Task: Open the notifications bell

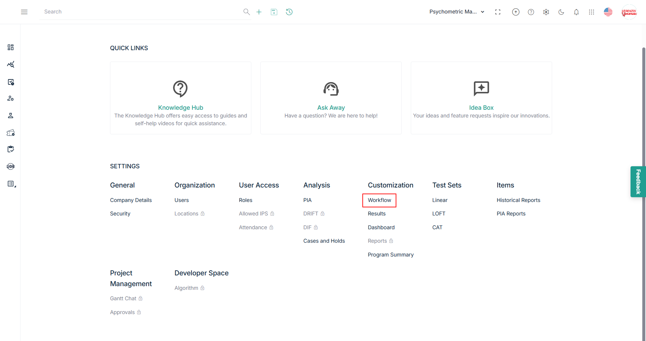Action: click(576, 12)
